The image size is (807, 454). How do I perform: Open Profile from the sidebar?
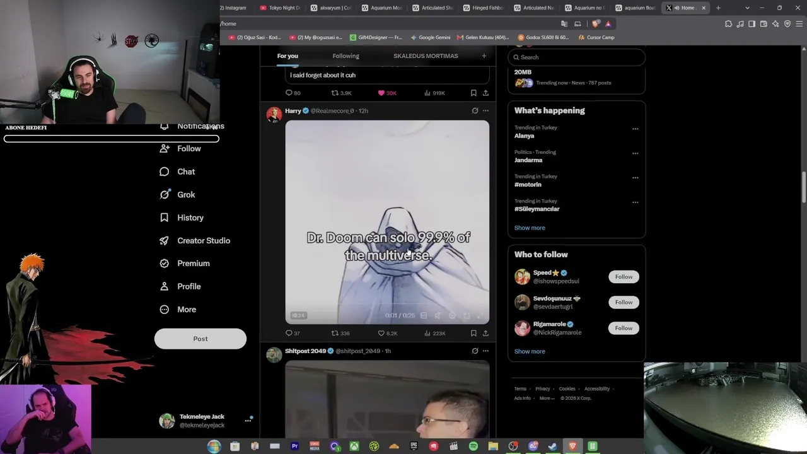180,286
